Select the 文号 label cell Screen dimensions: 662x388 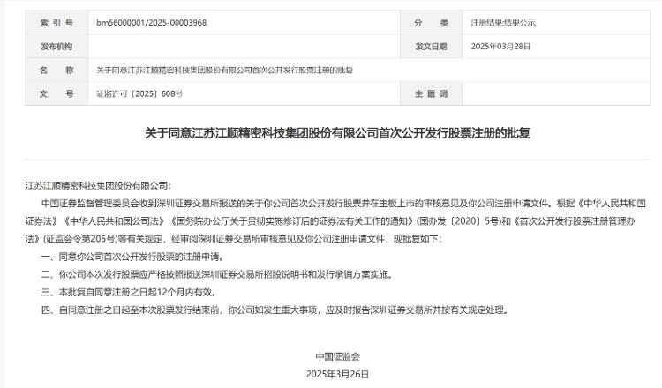[56, 93]
